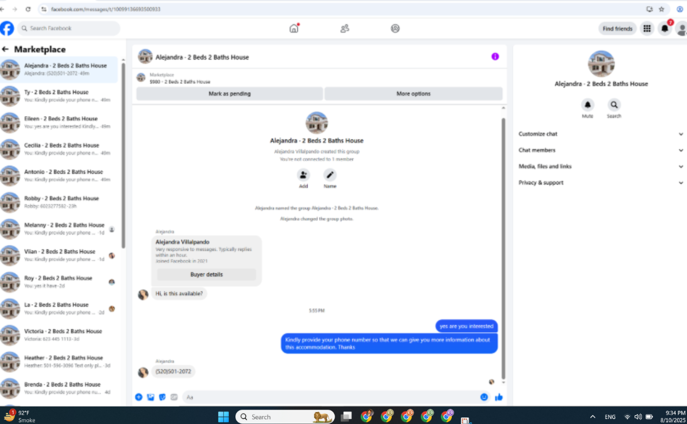Open the purple conversation information icon
Viewport: 687px width, 424px height.
click(x=495, y=56)
